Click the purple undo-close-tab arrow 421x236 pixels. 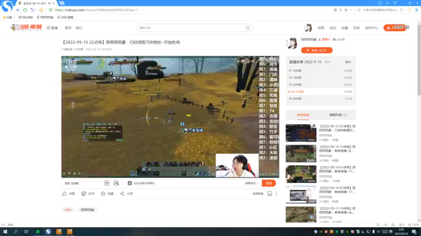tap(32, 10)
